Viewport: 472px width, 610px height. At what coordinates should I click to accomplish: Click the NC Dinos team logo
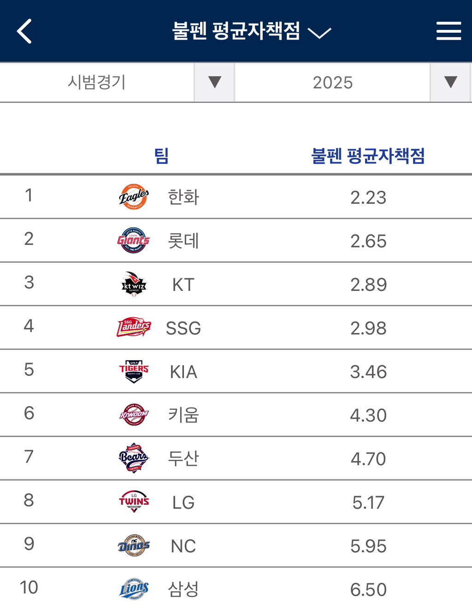134,545
